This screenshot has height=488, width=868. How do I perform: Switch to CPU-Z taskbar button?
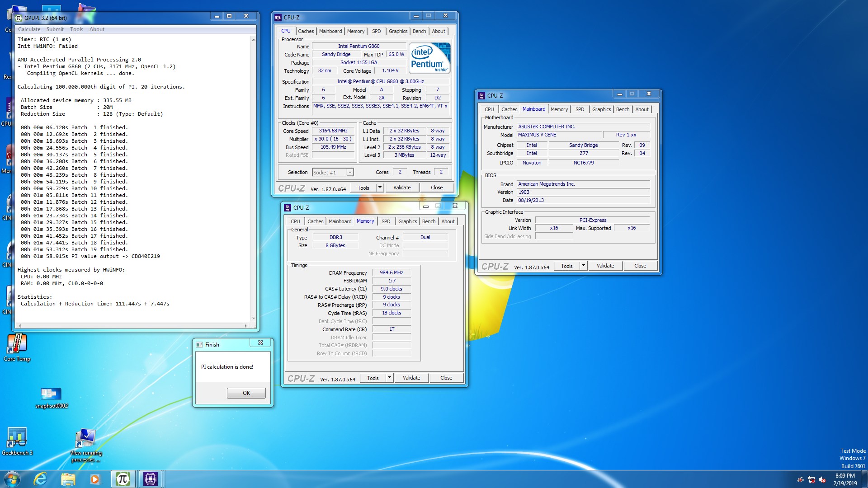[x=151, y=479]
